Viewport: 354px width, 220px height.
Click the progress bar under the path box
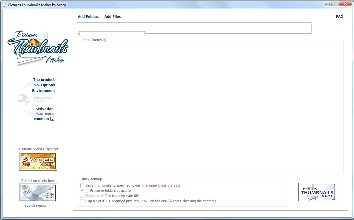(x=112, y=34)
